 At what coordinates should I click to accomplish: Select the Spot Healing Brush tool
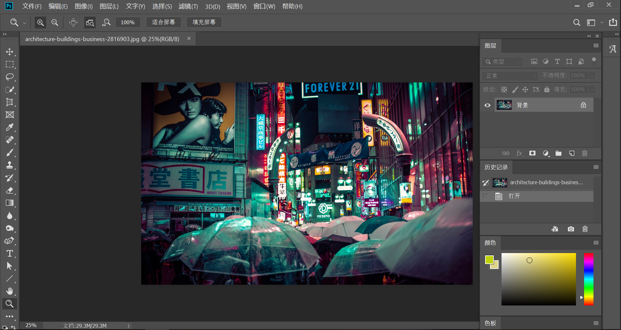tap(10, 140)
